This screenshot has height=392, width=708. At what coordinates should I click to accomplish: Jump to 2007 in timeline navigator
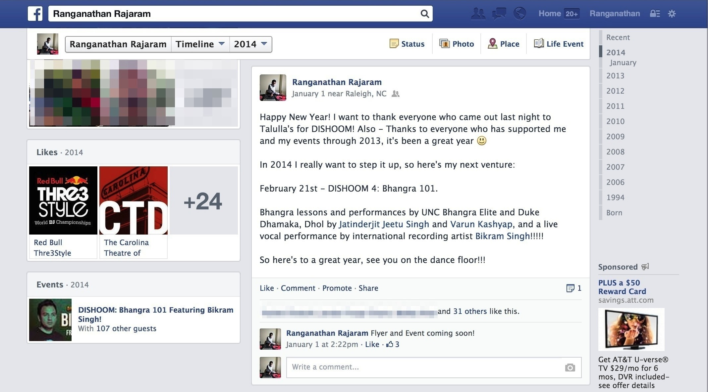tap(615, 167)
